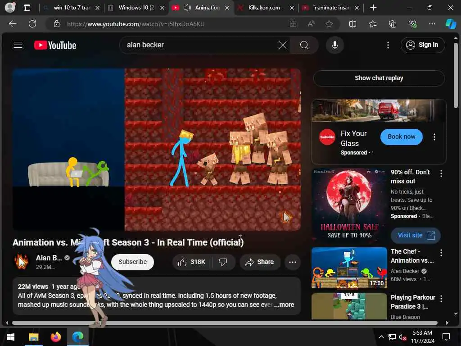This screenshot has width=461, height=346.
Task: Click the page vertical scrollbar
Action: tap(456, 76)
